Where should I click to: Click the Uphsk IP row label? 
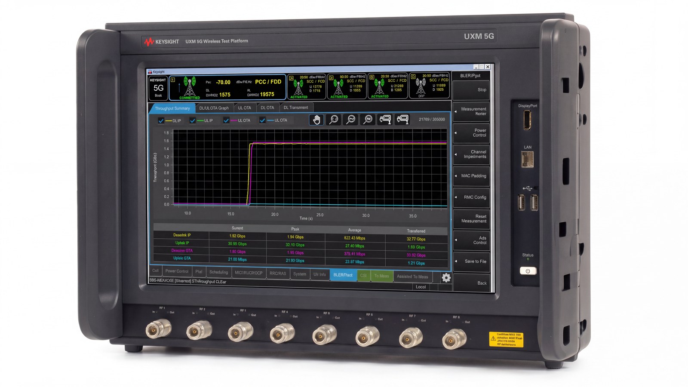tap(182, 243)
